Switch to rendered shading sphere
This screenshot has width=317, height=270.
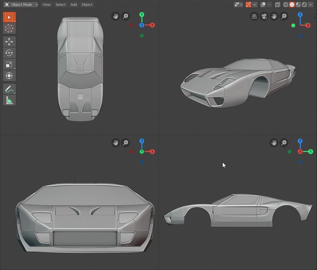(304, 5)
